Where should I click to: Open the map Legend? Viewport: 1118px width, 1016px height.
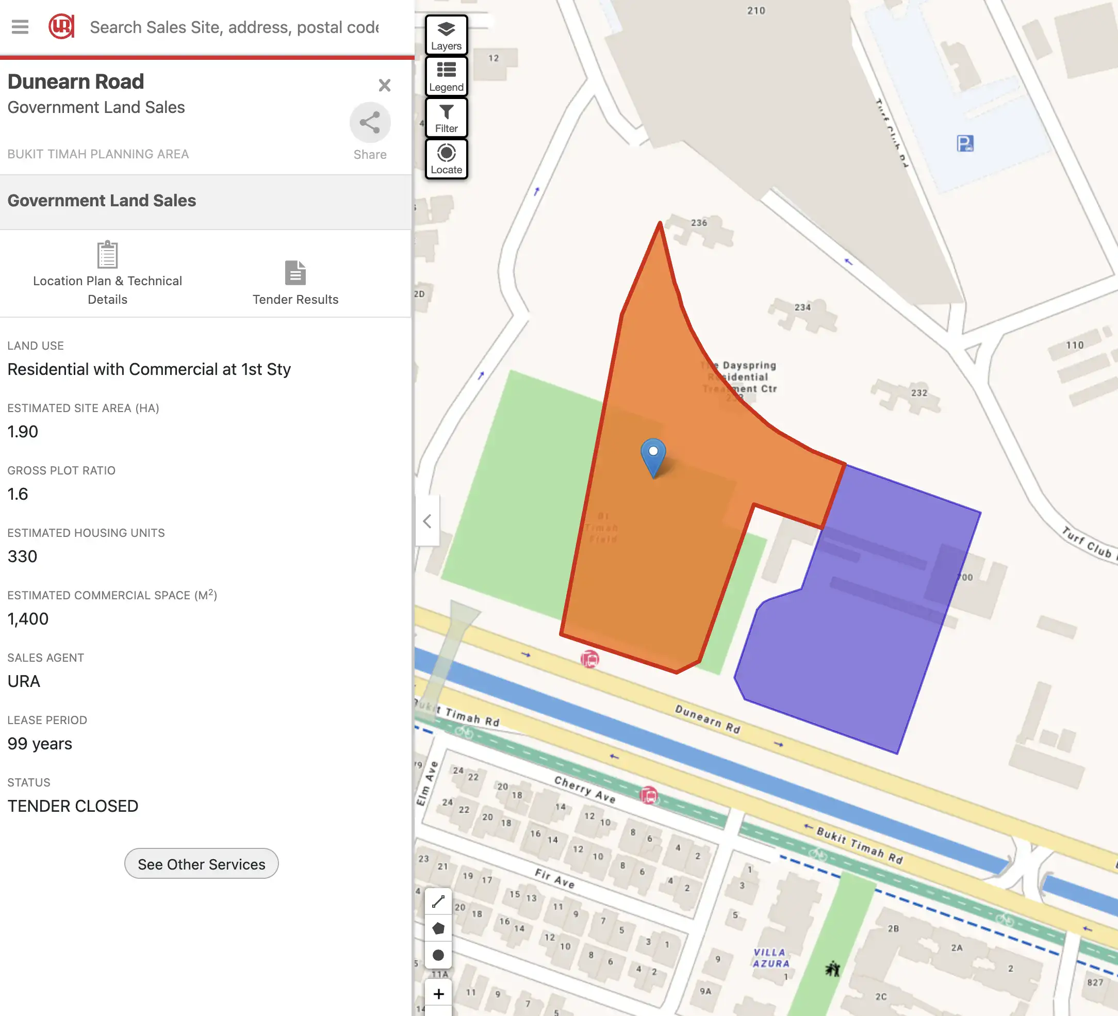pyautogui.click(x=446, y=76)
